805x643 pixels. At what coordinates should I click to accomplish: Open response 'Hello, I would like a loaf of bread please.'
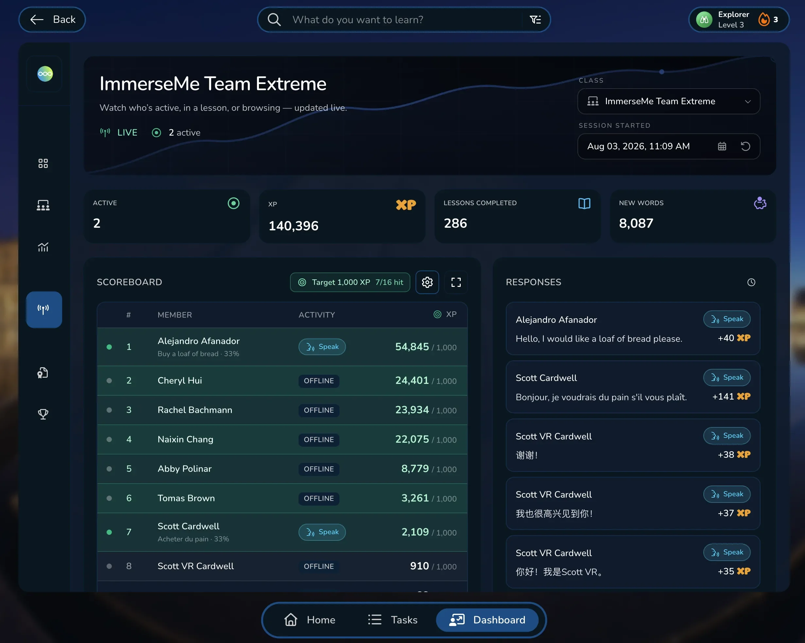633,328
